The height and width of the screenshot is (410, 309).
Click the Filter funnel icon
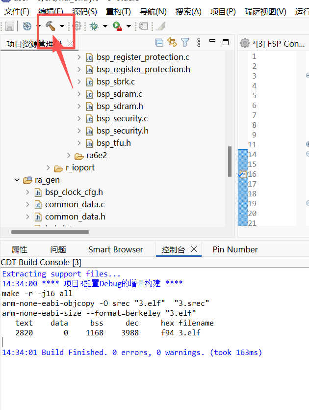[x=185, y=42]
